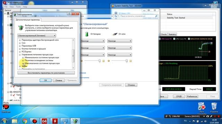
Task: Click the Action Center flag tray icon
Action: pos(194,121)
